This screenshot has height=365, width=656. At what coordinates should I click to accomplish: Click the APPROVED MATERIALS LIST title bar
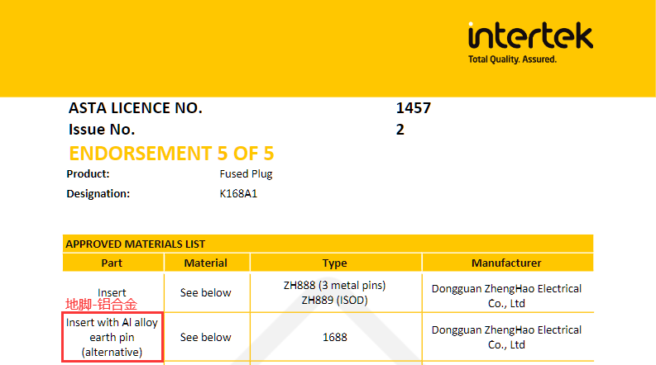click(x=328, y=244)
